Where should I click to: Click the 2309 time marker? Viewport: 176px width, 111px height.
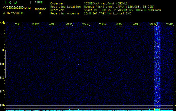(153, 24)
